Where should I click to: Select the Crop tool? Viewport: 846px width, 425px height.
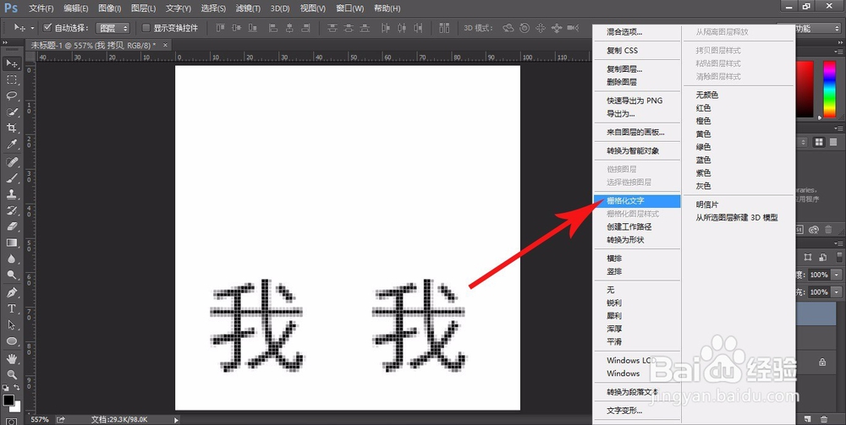12,128
